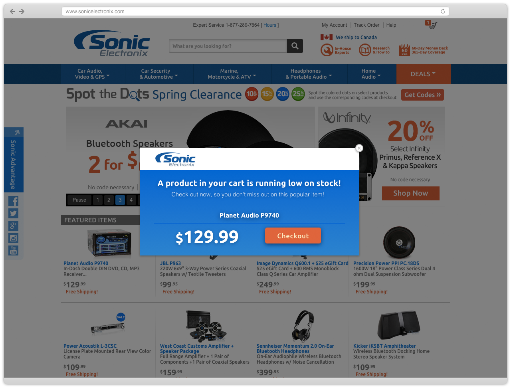Open the Home Audio menu
Screen dimensions: 511x388
coord(371,74)
